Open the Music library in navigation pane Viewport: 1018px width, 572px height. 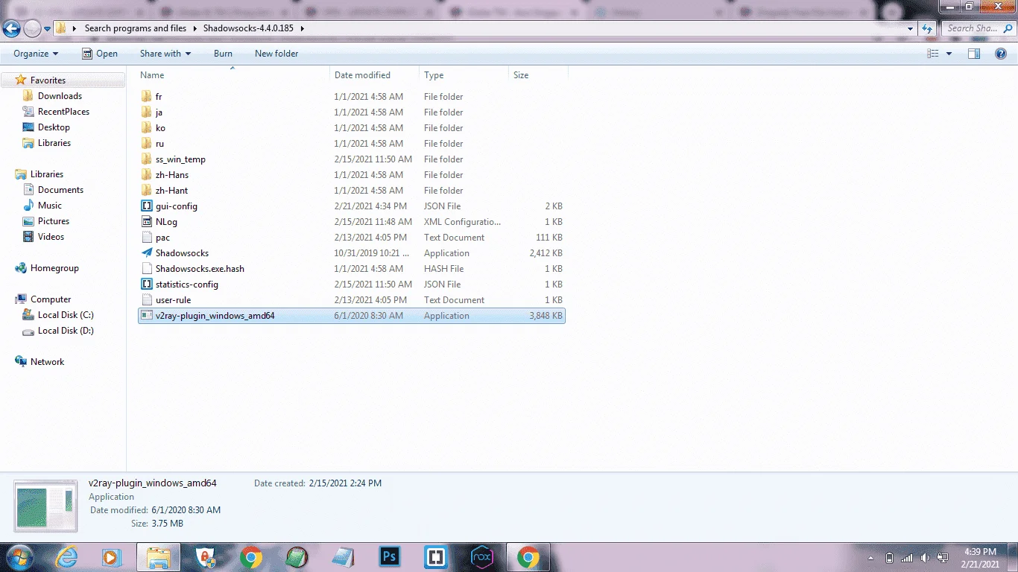point(50,206)
